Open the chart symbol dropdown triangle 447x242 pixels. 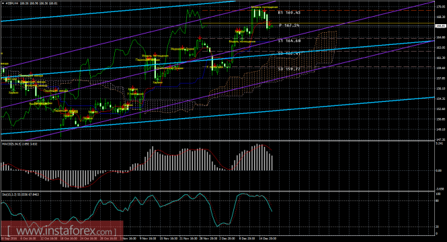[3, 3]
